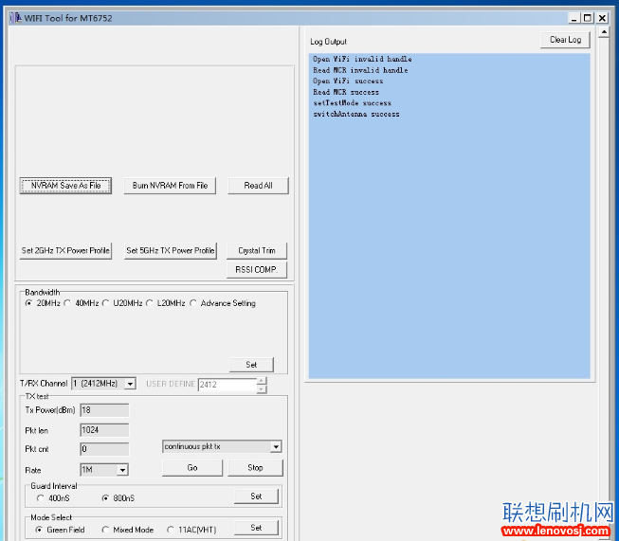The width and height of the screenshot is (619, 541).
Task: Open the T/RX Channel dropdown
Action: [x=130, y=384]
